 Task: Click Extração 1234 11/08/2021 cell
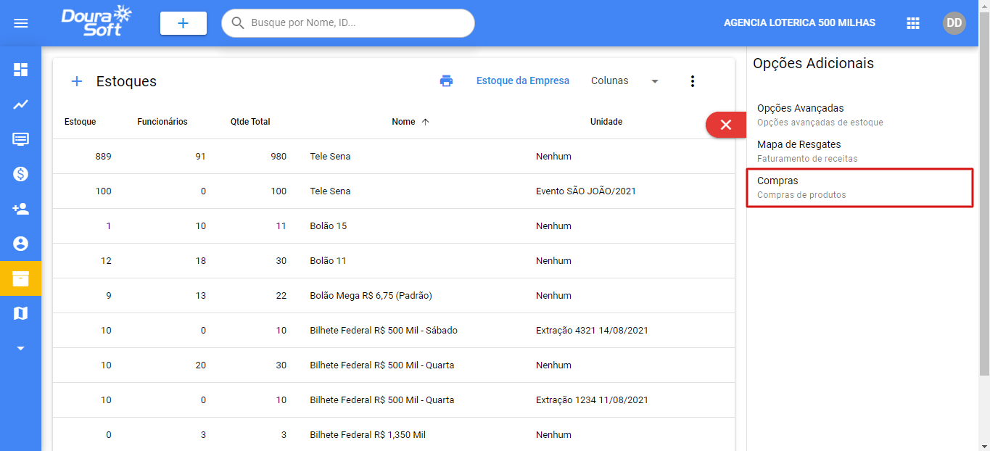[592, 400]
